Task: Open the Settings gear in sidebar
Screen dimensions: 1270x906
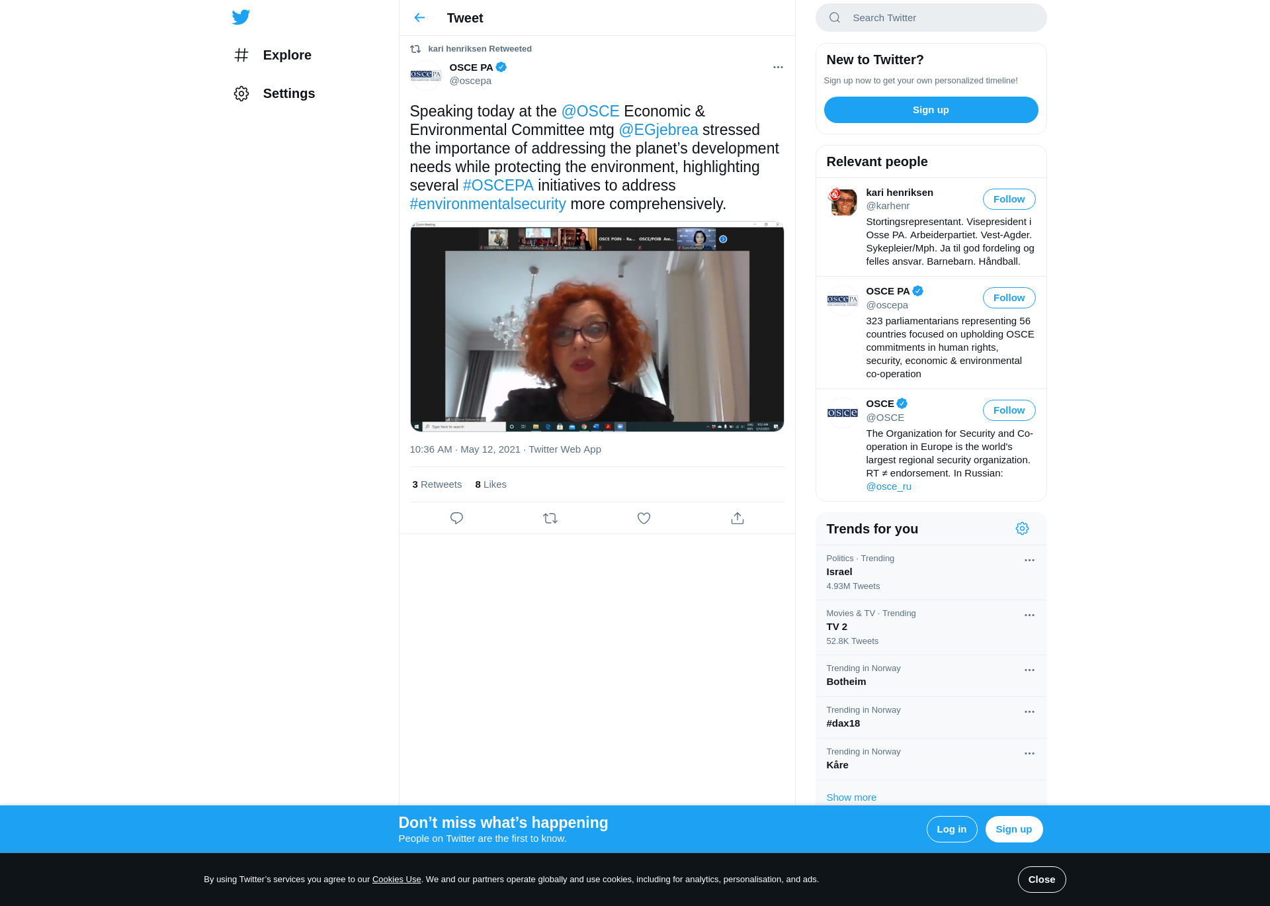Action: [241, 93]
